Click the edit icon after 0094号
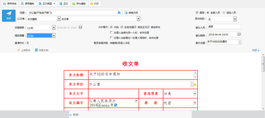This screenshot has width=265, height=118. pos(116,105)
